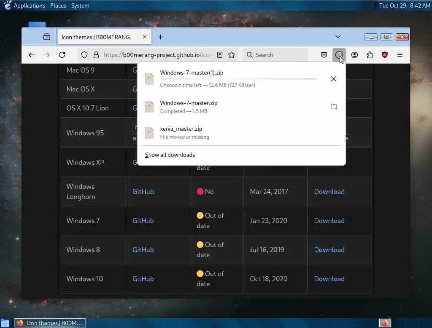Open uBlock Origin extension icon

[385, 55]
